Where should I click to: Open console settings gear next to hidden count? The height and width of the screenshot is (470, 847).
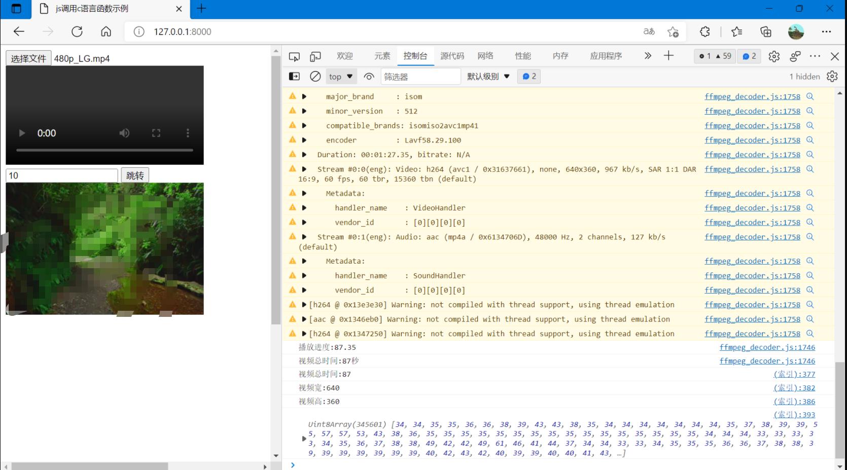pos(832,77)
